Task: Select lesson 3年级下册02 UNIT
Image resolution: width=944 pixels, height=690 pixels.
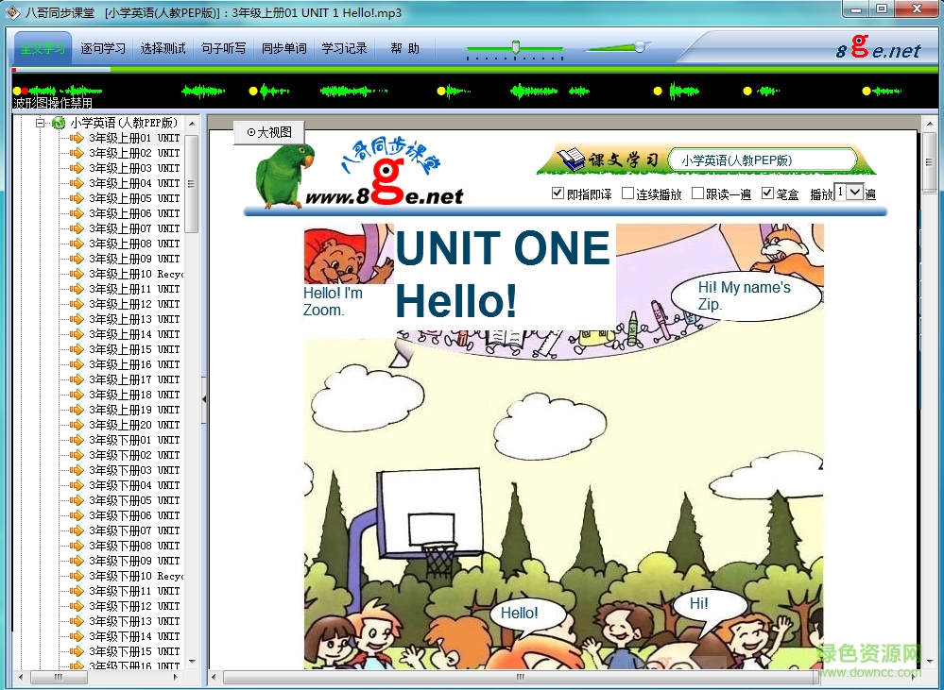Action: tap(134, 455)
